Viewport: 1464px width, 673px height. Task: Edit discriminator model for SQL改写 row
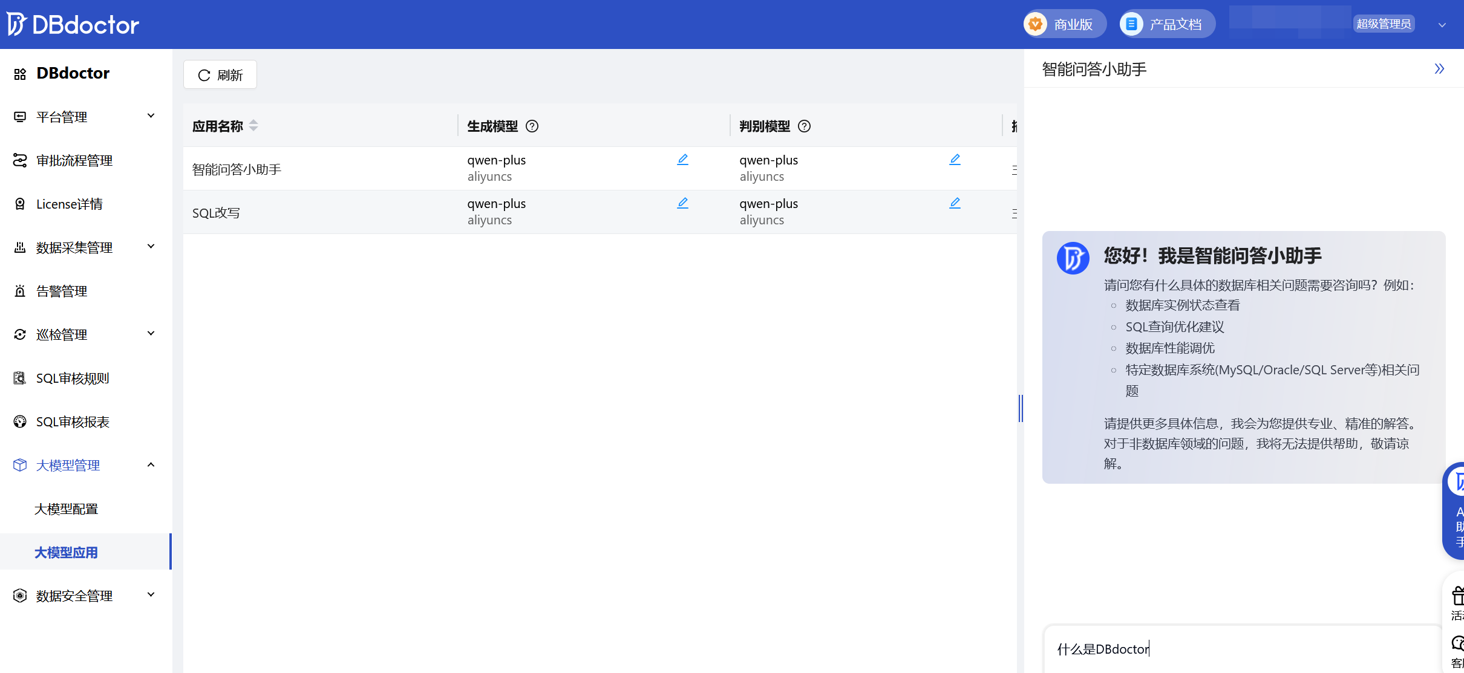point(955,203)
